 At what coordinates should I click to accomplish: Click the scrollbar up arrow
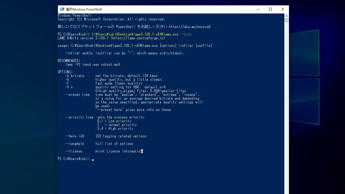[x=287, y=16]
